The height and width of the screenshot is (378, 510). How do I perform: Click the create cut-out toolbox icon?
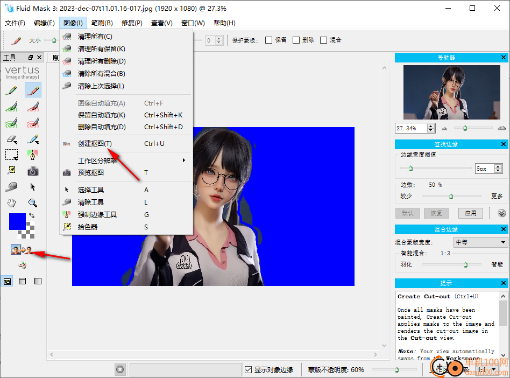[22, 250]
